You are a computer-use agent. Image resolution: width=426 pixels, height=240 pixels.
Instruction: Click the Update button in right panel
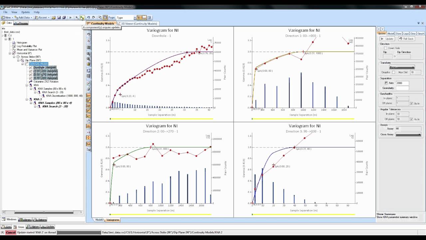387,39
